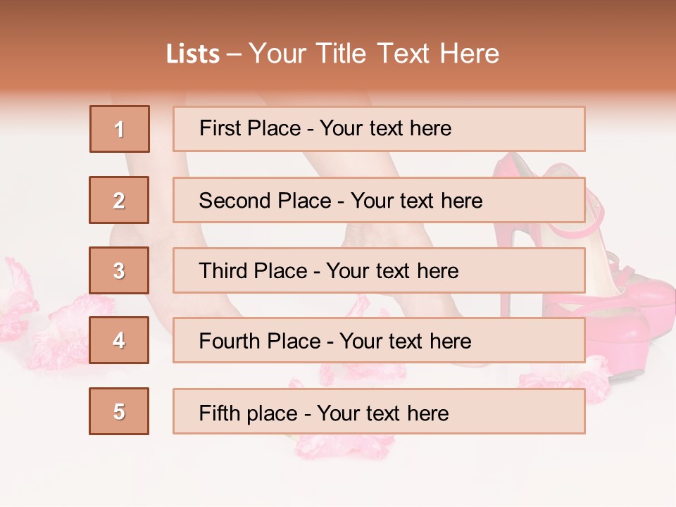The width and height of the screenshot is (676, 507).
Task: Select the First Place text bar
Action: (x=379, y=129)
